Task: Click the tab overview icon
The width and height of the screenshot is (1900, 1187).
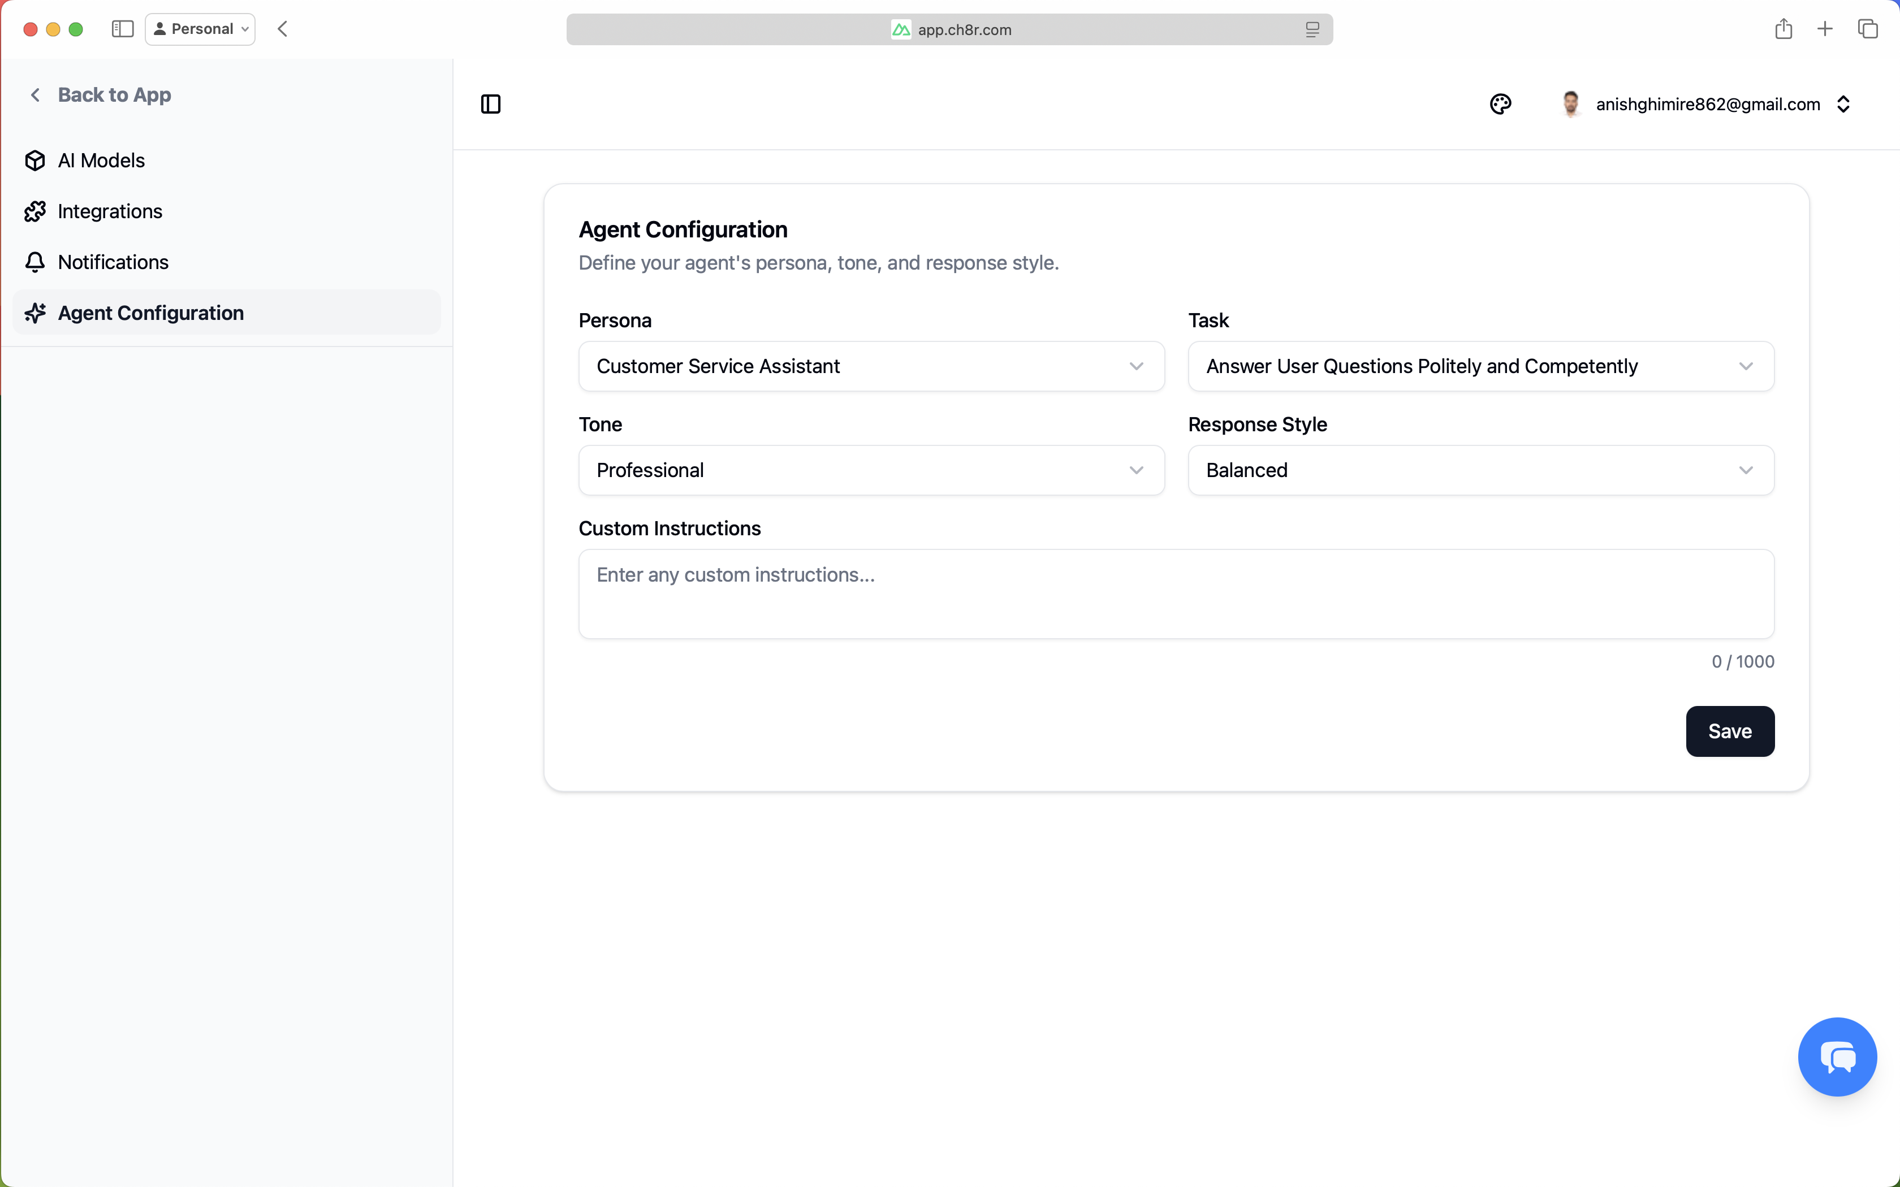Action: [1867, 28]
